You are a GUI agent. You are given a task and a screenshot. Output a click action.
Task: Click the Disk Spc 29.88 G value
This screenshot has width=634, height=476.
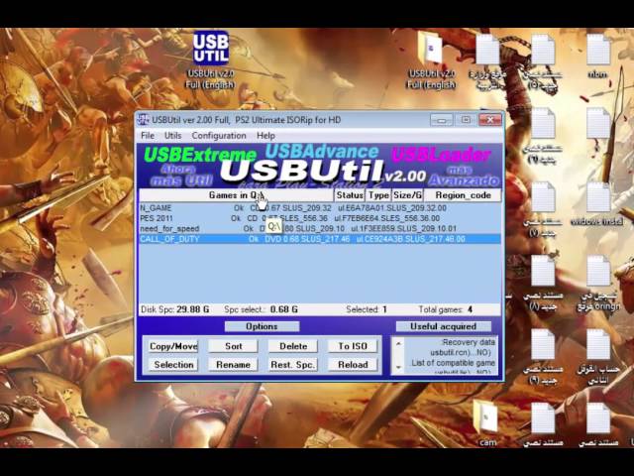[193, 309]
